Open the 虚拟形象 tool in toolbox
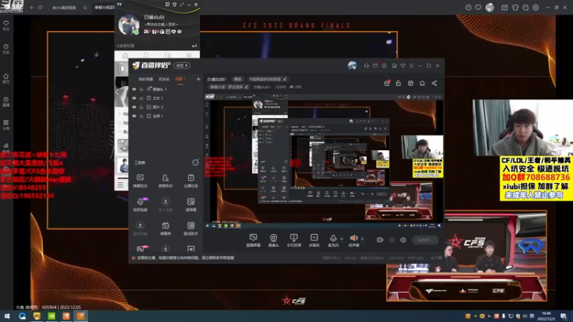Image resolution: width=573 pixels, height=322 pixels. tap(140, 228)
